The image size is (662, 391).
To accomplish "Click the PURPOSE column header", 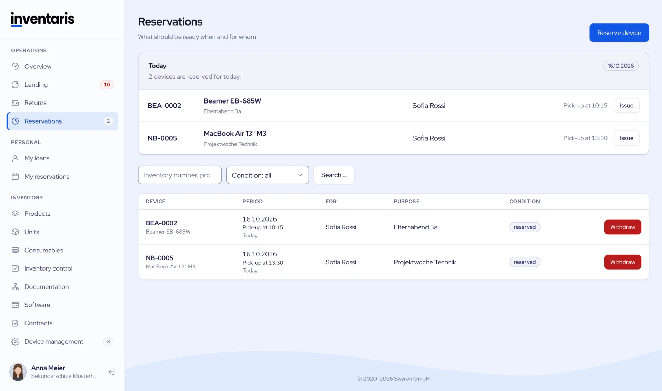I will 407,201.
